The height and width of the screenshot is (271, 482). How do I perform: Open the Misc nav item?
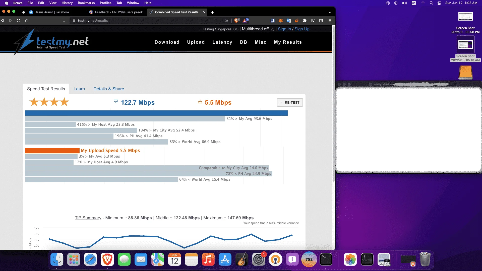(x=261, y=42)
